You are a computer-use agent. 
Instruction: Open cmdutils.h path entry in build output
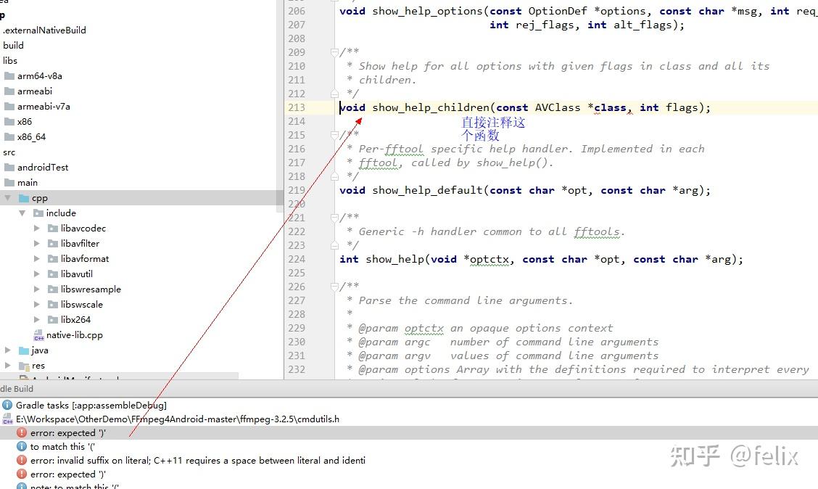(178, 419)
